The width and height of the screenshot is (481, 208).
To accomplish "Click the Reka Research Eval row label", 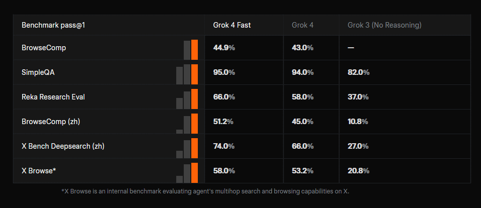I will (x=53, y=97).
